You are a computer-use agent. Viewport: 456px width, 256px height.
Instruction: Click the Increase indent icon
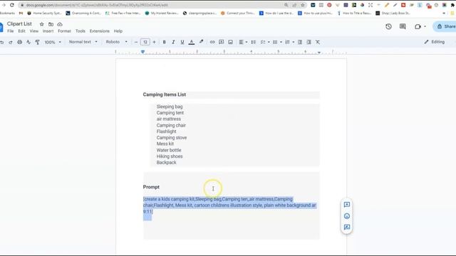309,42
